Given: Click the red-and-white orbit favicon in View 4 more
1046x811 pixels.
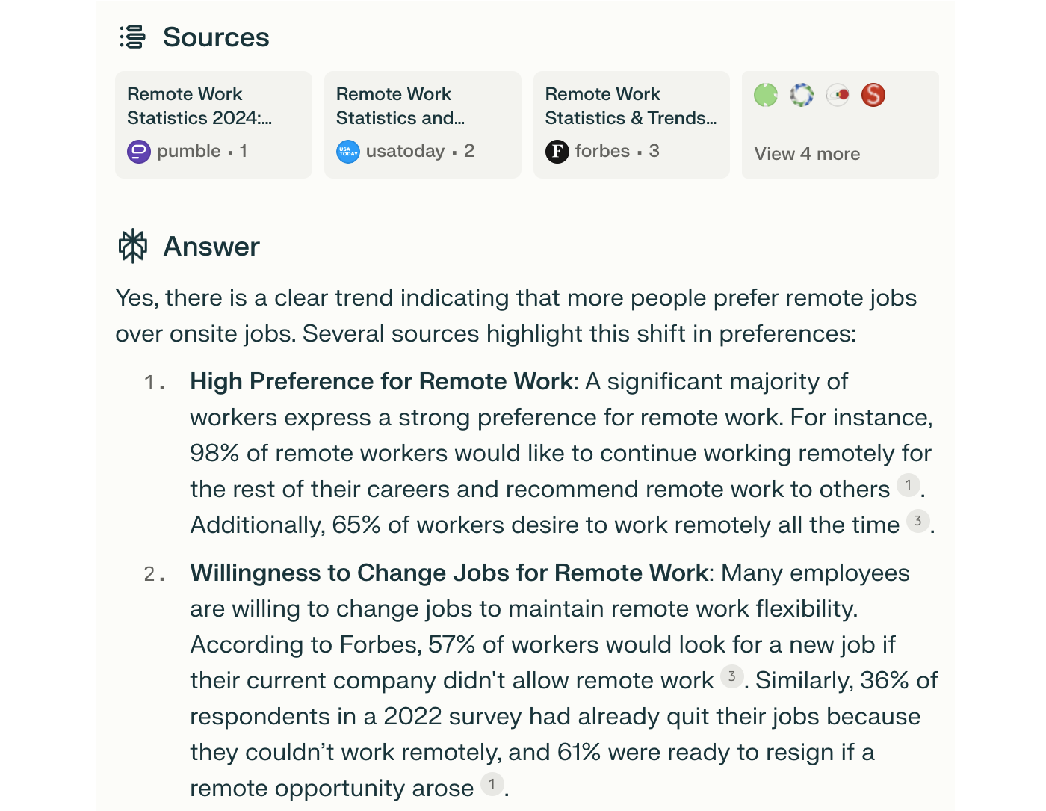Looking at the screenshot, I should click(x=837, y=95).
